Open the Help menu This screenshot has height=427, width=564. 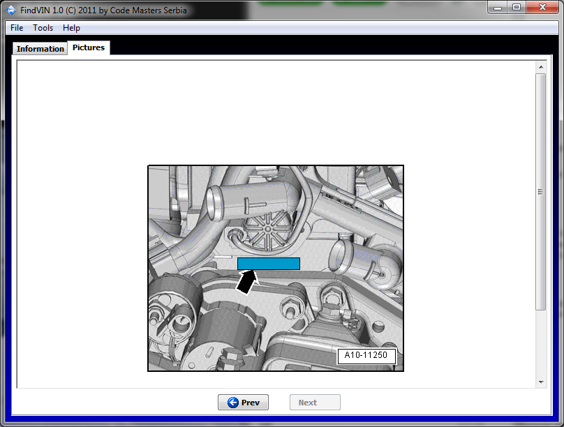pos(71,28)
